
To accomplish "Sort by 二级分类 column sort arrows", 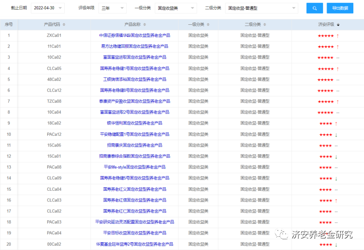I will point(265,25).
